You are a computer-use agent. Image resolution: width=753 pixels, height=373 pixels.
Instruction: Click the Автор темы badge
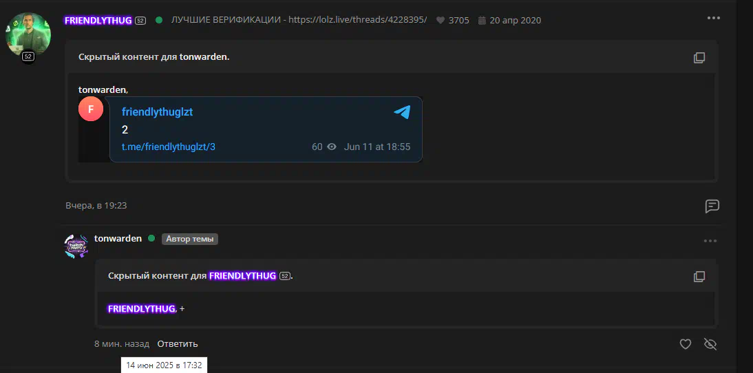click(x=190, y=239)
